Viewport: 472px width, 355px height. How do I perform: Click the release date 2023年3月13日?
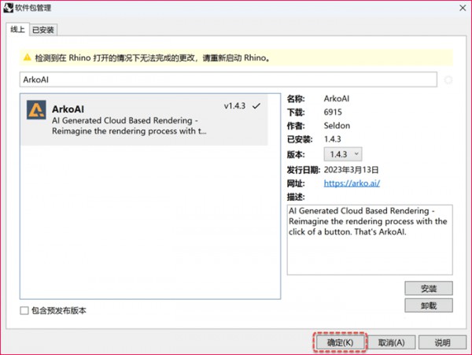point(351,170)
